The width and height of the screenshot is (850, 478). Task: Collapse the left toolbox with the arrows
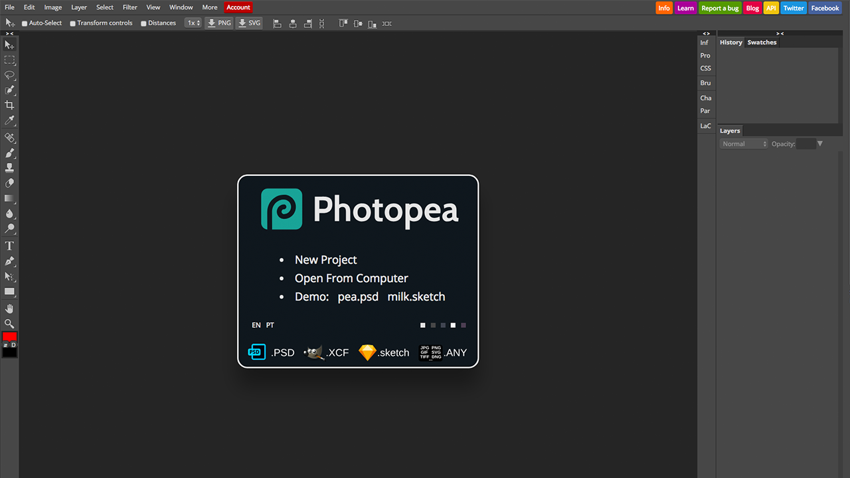[9, 33]
